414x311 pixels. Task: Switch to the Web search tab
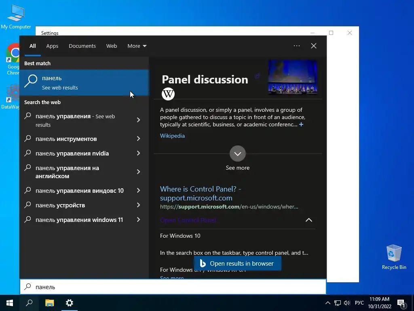click(x=112, y=46)
